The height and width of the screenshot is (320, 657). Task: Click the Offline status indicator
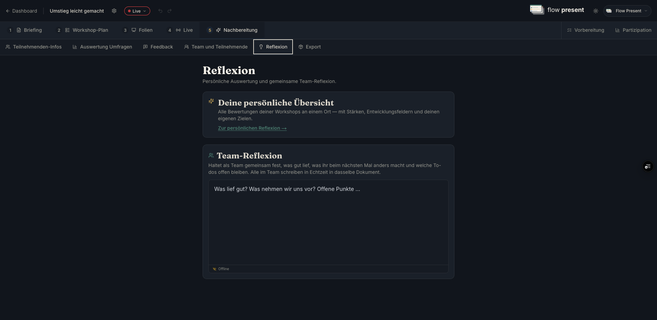pos(221,269)
